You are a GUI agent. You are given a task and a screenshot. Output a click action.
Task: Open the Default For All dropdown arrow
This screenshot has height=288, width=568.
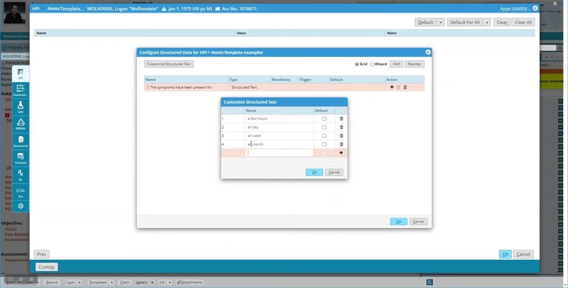point(487,22)
